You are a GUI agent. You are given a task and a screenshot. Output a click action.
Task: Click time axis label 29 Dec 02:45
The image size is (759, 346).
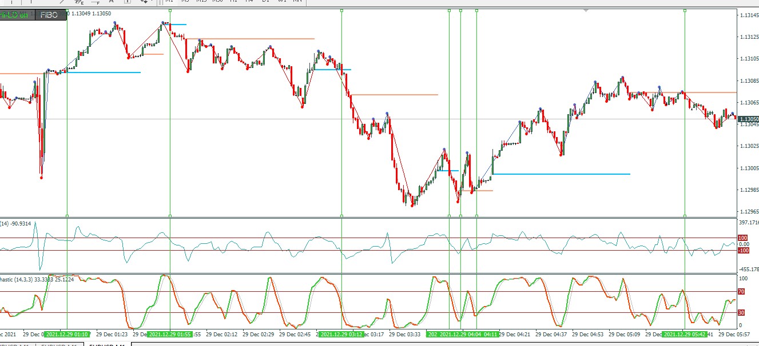(x=296, y=334)
